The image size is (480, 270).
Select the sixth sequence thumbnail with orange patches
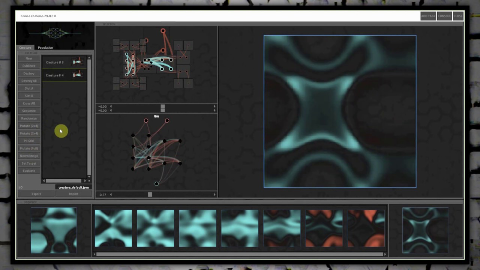324,228
